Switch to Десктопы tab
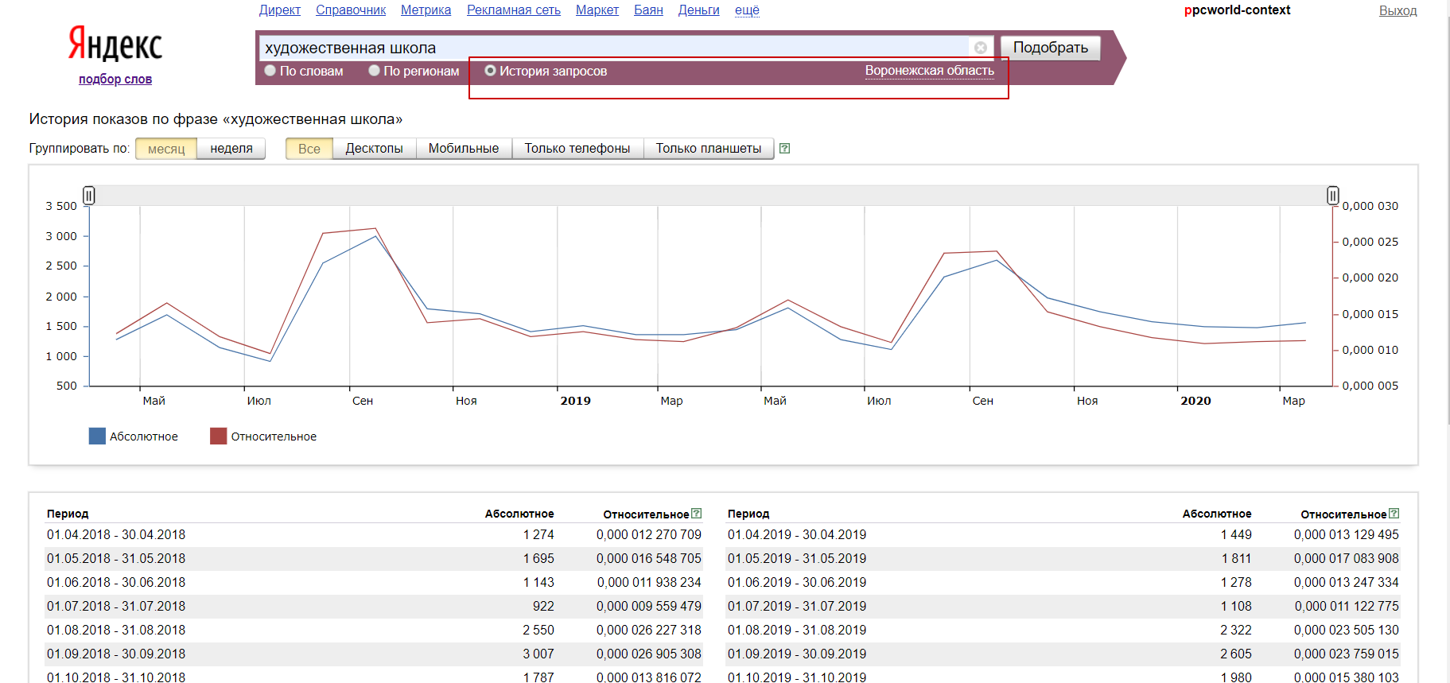 click(x=374, y=149)
